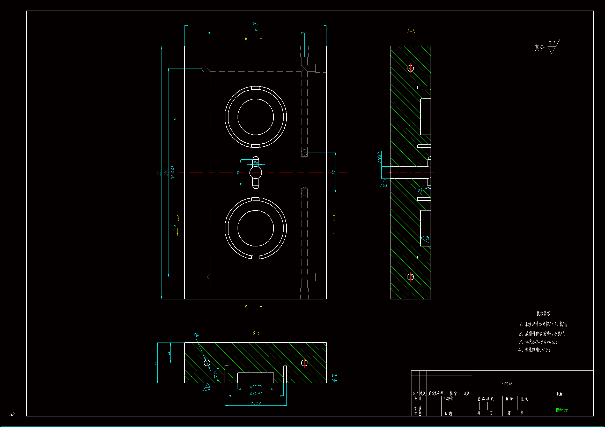Select the R3 radius callout
Viewport: 605px width, 427px height.
(x=420, y=190)
